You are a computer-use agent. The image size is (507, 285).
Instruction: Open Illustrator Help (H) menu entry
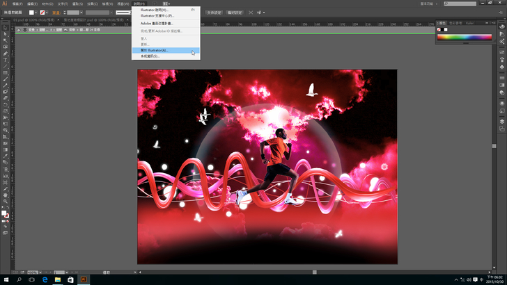[155, 10]
